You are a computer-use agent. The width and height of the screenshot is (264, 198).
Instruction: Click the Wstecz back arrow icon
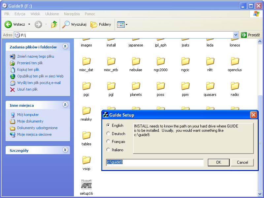coord(8,24)
